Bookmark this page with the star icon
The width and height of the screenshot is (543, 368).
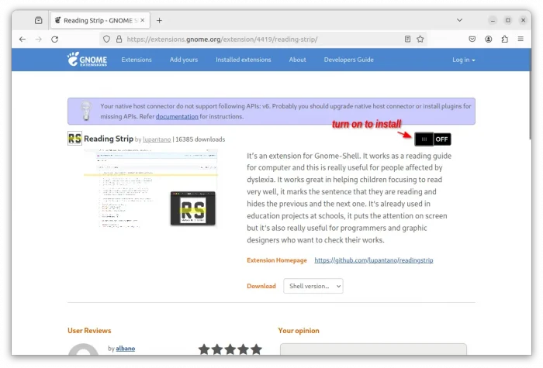coord(420,39)
